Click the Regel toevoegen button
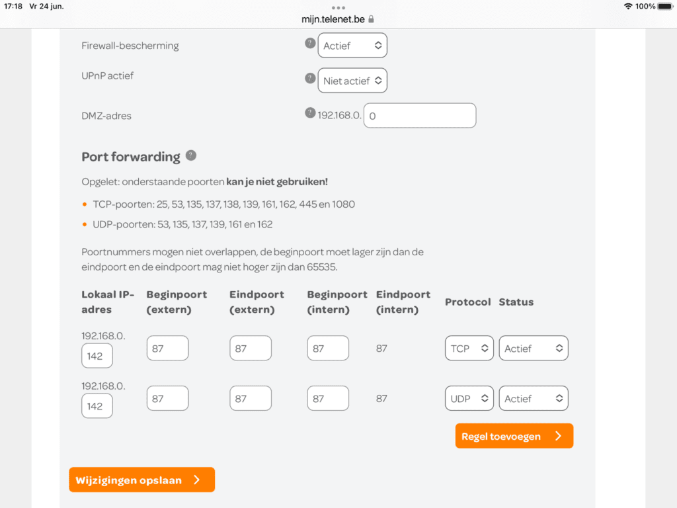This screenshot has width=677, height=508. (x=514, y=436)
